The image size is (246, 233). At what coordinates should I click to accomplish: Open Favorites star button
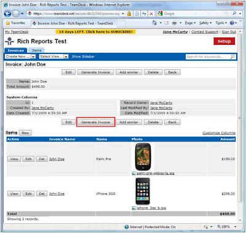[x=15, y=23]
